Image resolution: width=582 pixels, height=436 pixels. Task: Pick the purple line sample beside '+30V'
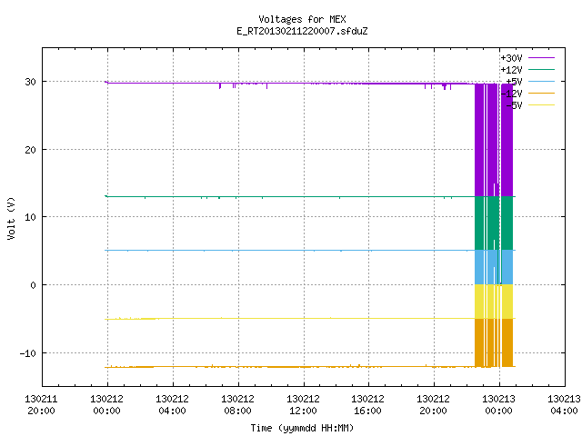coord(542,58)
